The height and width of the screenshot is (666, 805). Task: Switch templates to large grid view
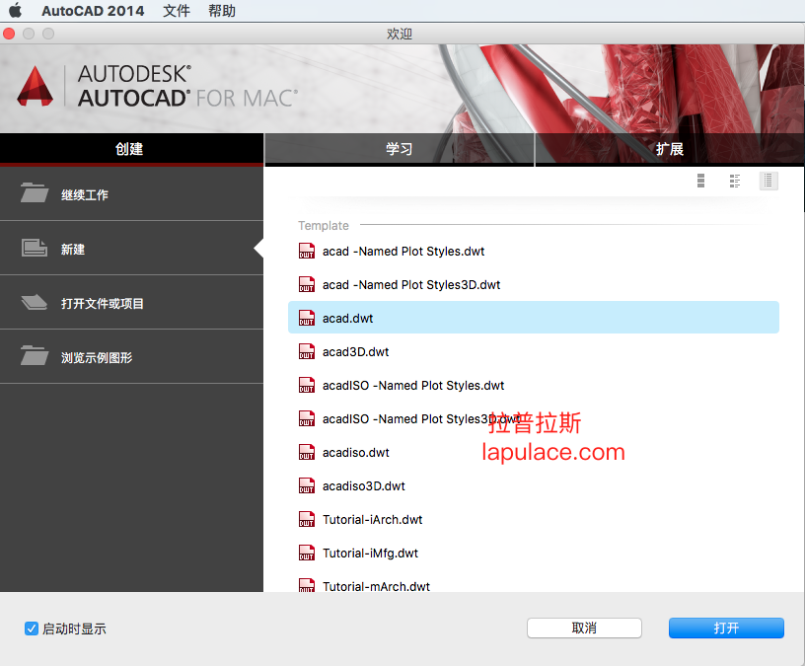[700, 181]
